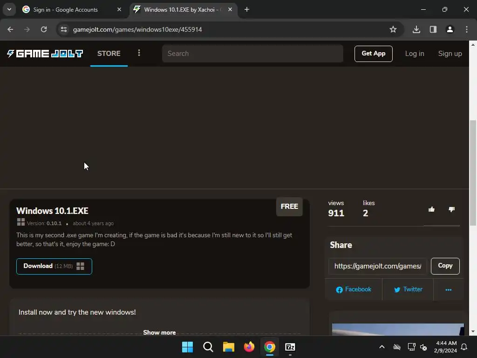Click the 'Install now and try' text
Viewport: 477px width, 358px height.
point(77,312)
